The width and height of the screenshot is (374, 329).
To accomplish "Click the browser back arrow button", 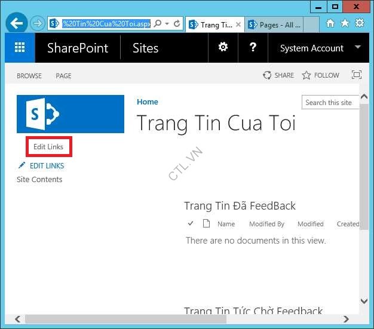I will [16, 24].
